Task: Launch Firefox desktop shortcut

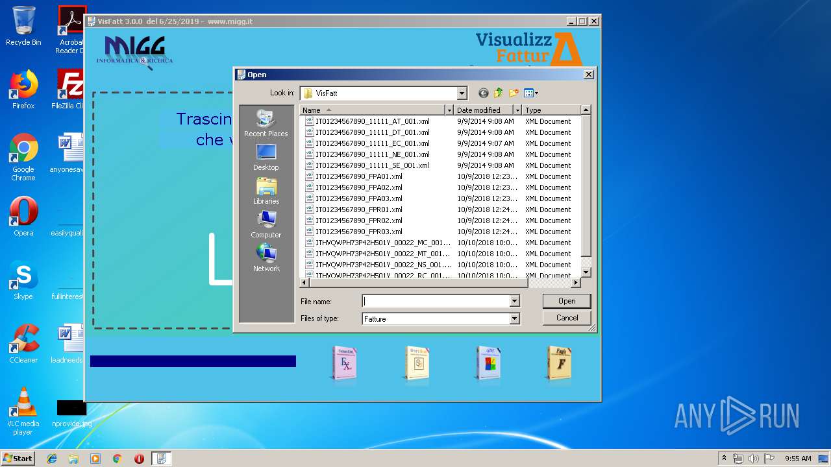Action: click(x=23, y=90)
